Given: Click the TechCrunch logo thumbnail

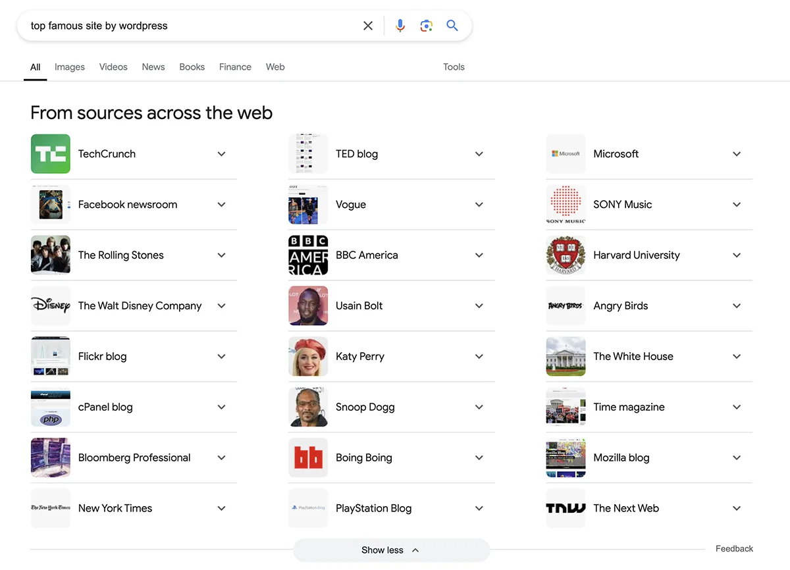Looking at the screenshot, I should click(51, 154).
